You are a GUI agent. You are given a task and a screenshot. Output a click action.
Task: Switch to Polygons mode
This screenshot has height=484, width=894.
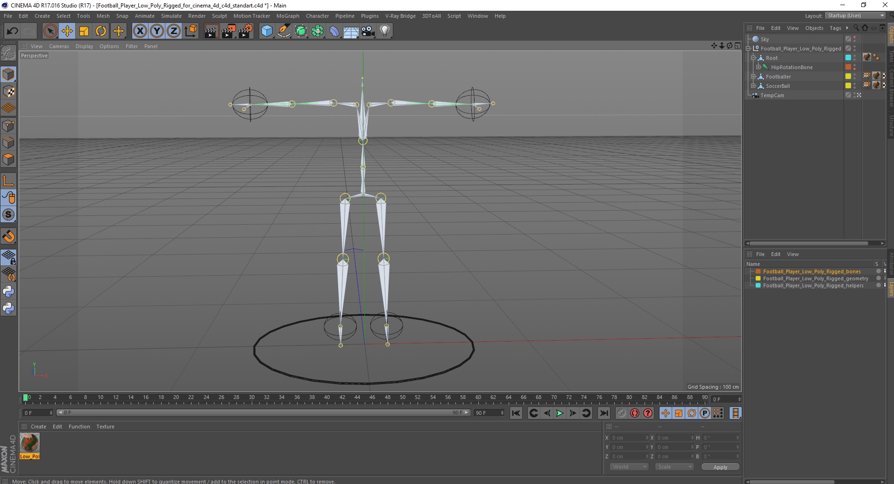tap(8, 159)
